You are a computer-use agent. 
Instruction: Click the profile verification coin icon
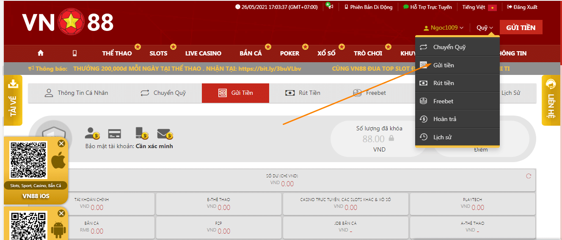coord(92,133)
